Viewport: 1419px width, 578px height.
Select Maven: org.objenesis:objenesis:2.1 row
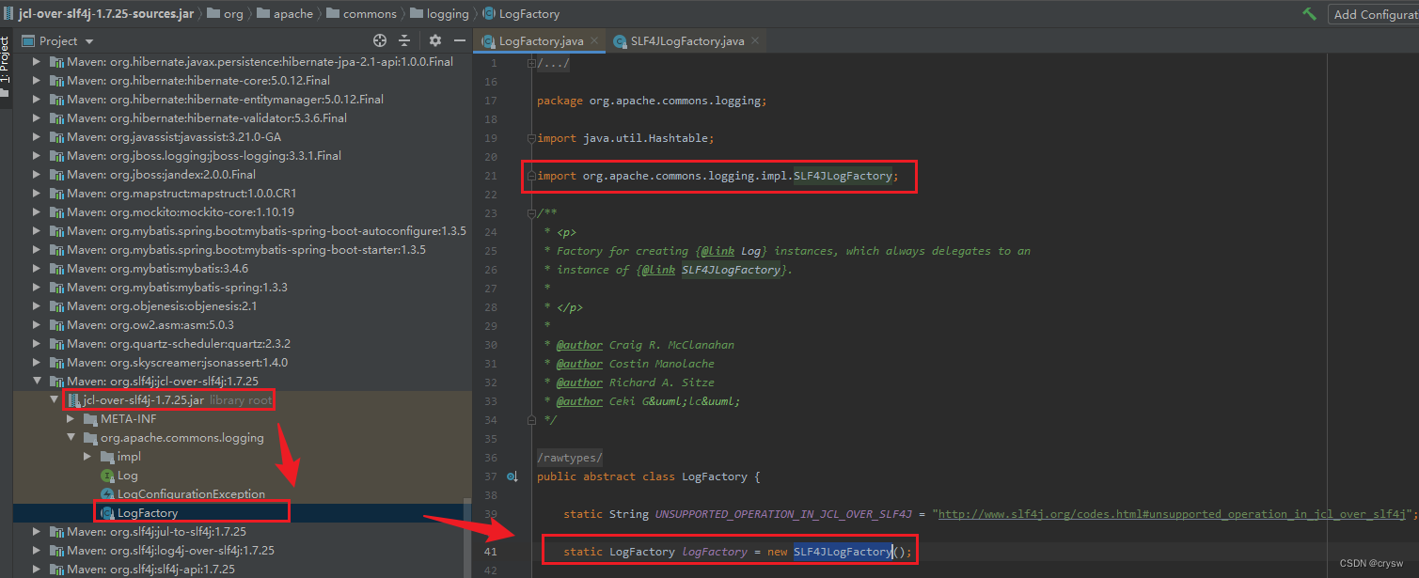point(243,305)
